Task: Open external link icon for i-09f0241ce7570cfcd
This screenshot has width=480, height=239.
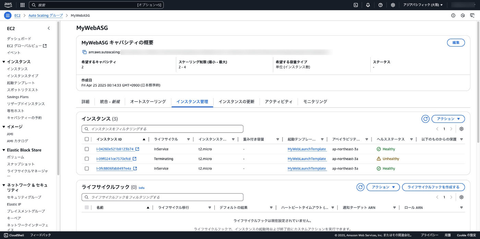Action: [x=135, y=159]
